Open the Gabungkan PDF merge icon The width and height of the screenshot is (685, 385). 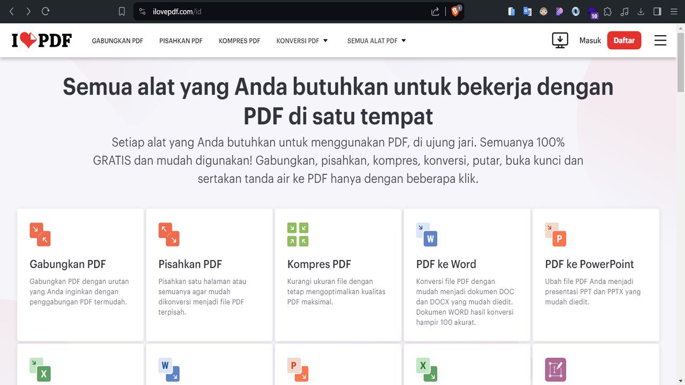[40, 235]
